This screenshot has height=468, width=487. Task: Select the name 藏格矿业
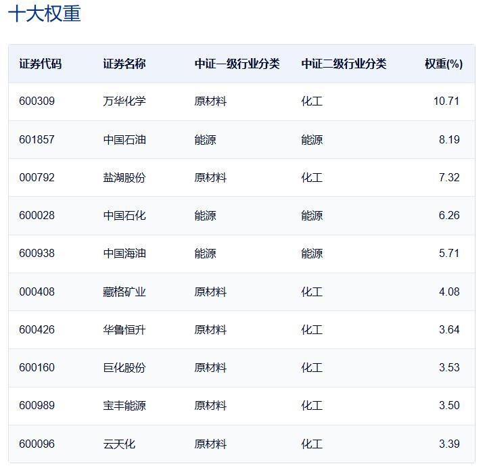point(124,291)
